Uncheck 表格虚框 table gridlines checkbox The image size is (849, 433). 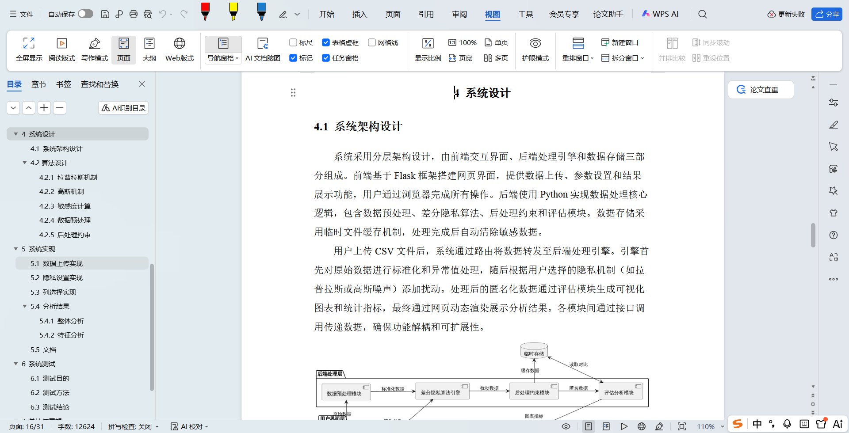coord(326,42)
